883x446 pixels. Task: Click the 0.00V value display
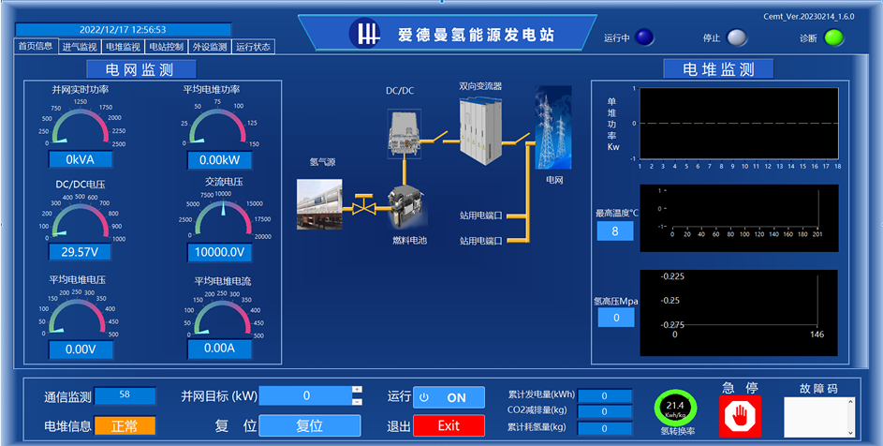coord(81,349)
